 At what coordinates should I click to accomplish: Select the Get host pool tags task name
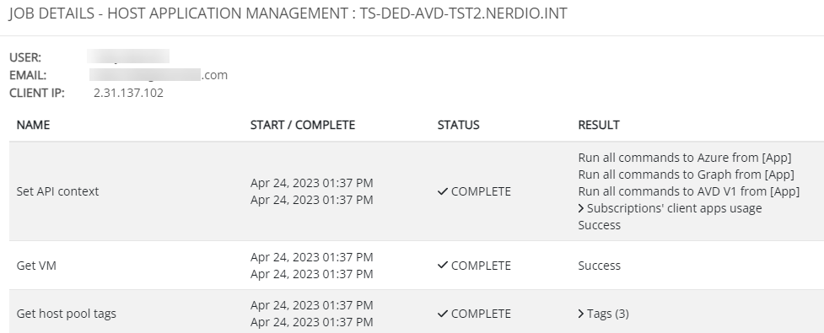[x=67, y=314]
